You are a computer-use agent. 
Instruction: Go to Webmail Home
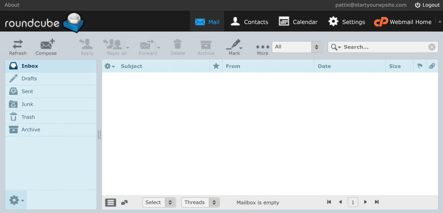(403, 22)
